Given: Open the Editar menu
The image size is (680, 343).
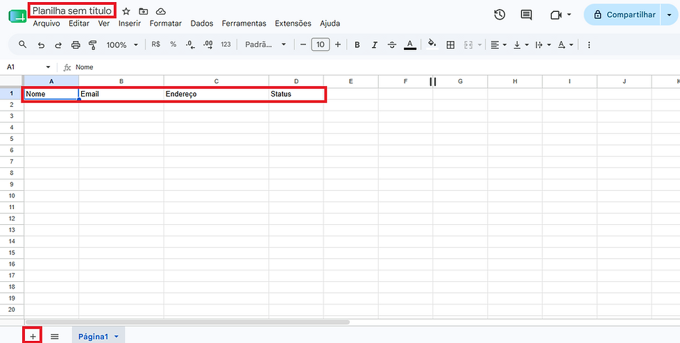Looking at the screenshot, I should point(79,24).
